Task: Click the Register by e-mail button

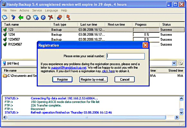Action: pyautogui.click(x=93, y=79)
